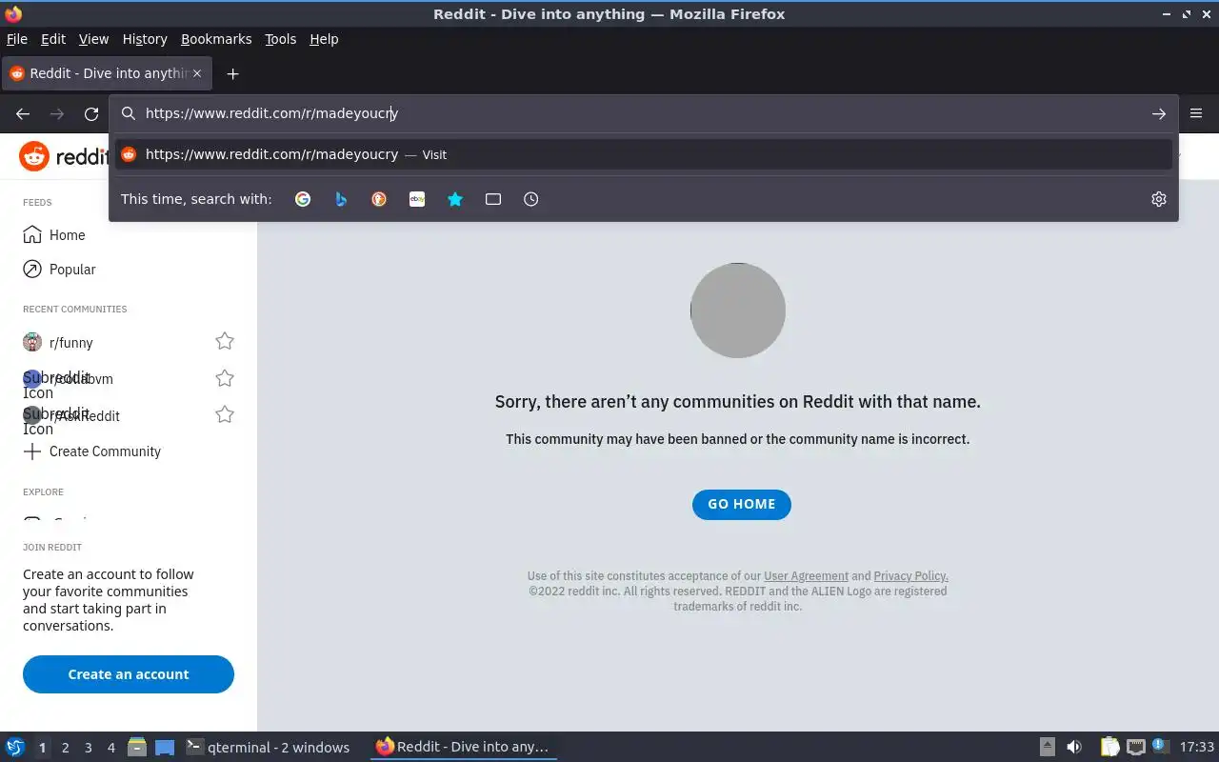Screen dimensions: 1219x762
Task: Reload the page with refresh icon
Action: click(91, 113)
